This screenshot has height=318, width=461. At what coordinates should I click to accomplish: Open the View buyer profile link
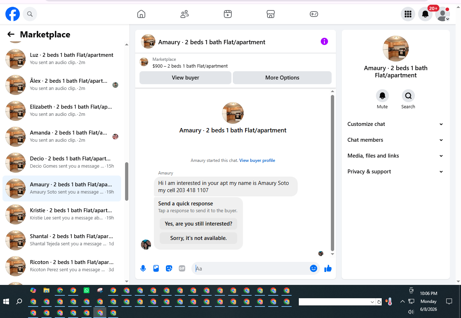(x=257, y=160)
